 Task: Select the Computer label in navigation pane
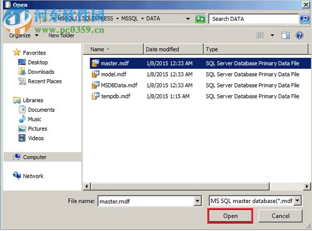(34, 157)
